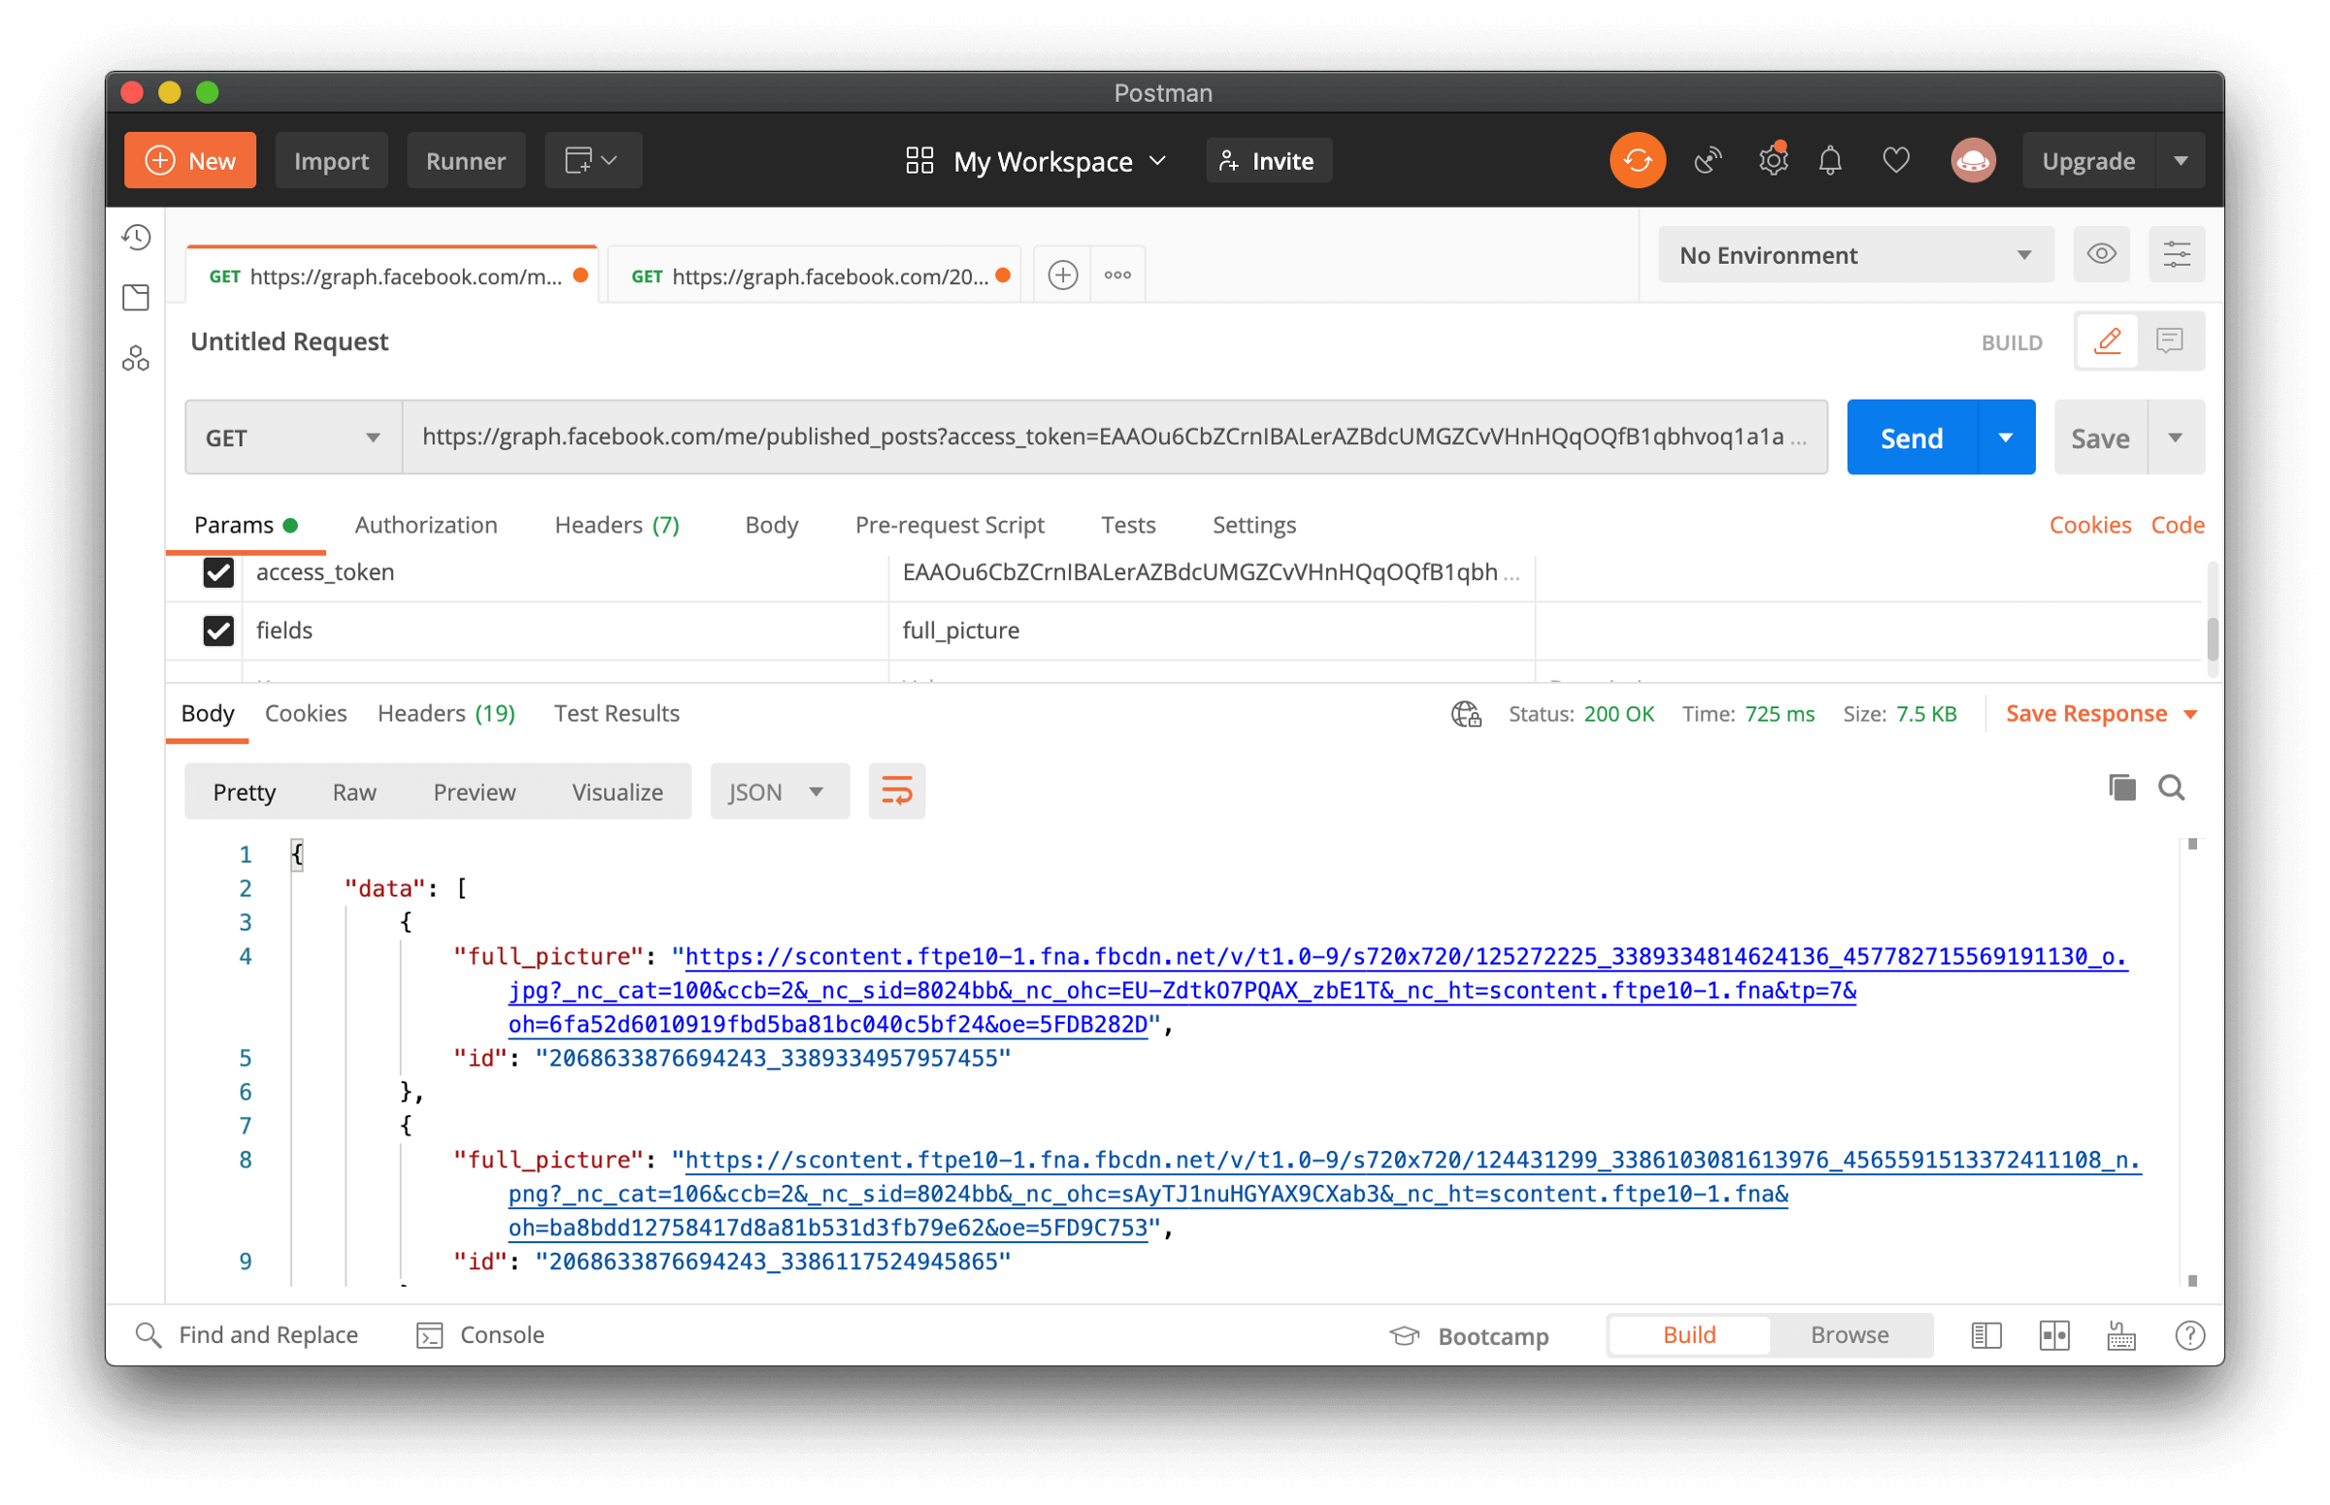Viewport: 2330px width, 1505px height.
Task: Switch to Build mode
Action: (1688, 1335)
